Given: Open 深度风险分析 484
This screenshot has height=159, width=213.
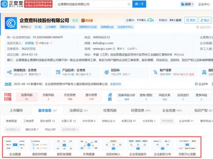Looking at the screenshot, I should (127, 97).
